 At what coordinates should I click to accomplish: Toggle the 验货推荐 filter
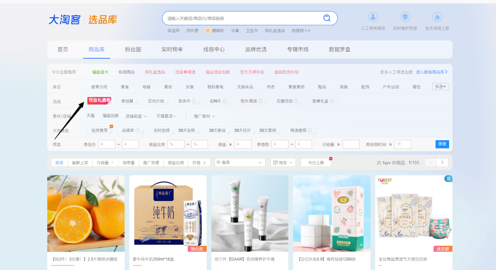(x=100, y=130)
